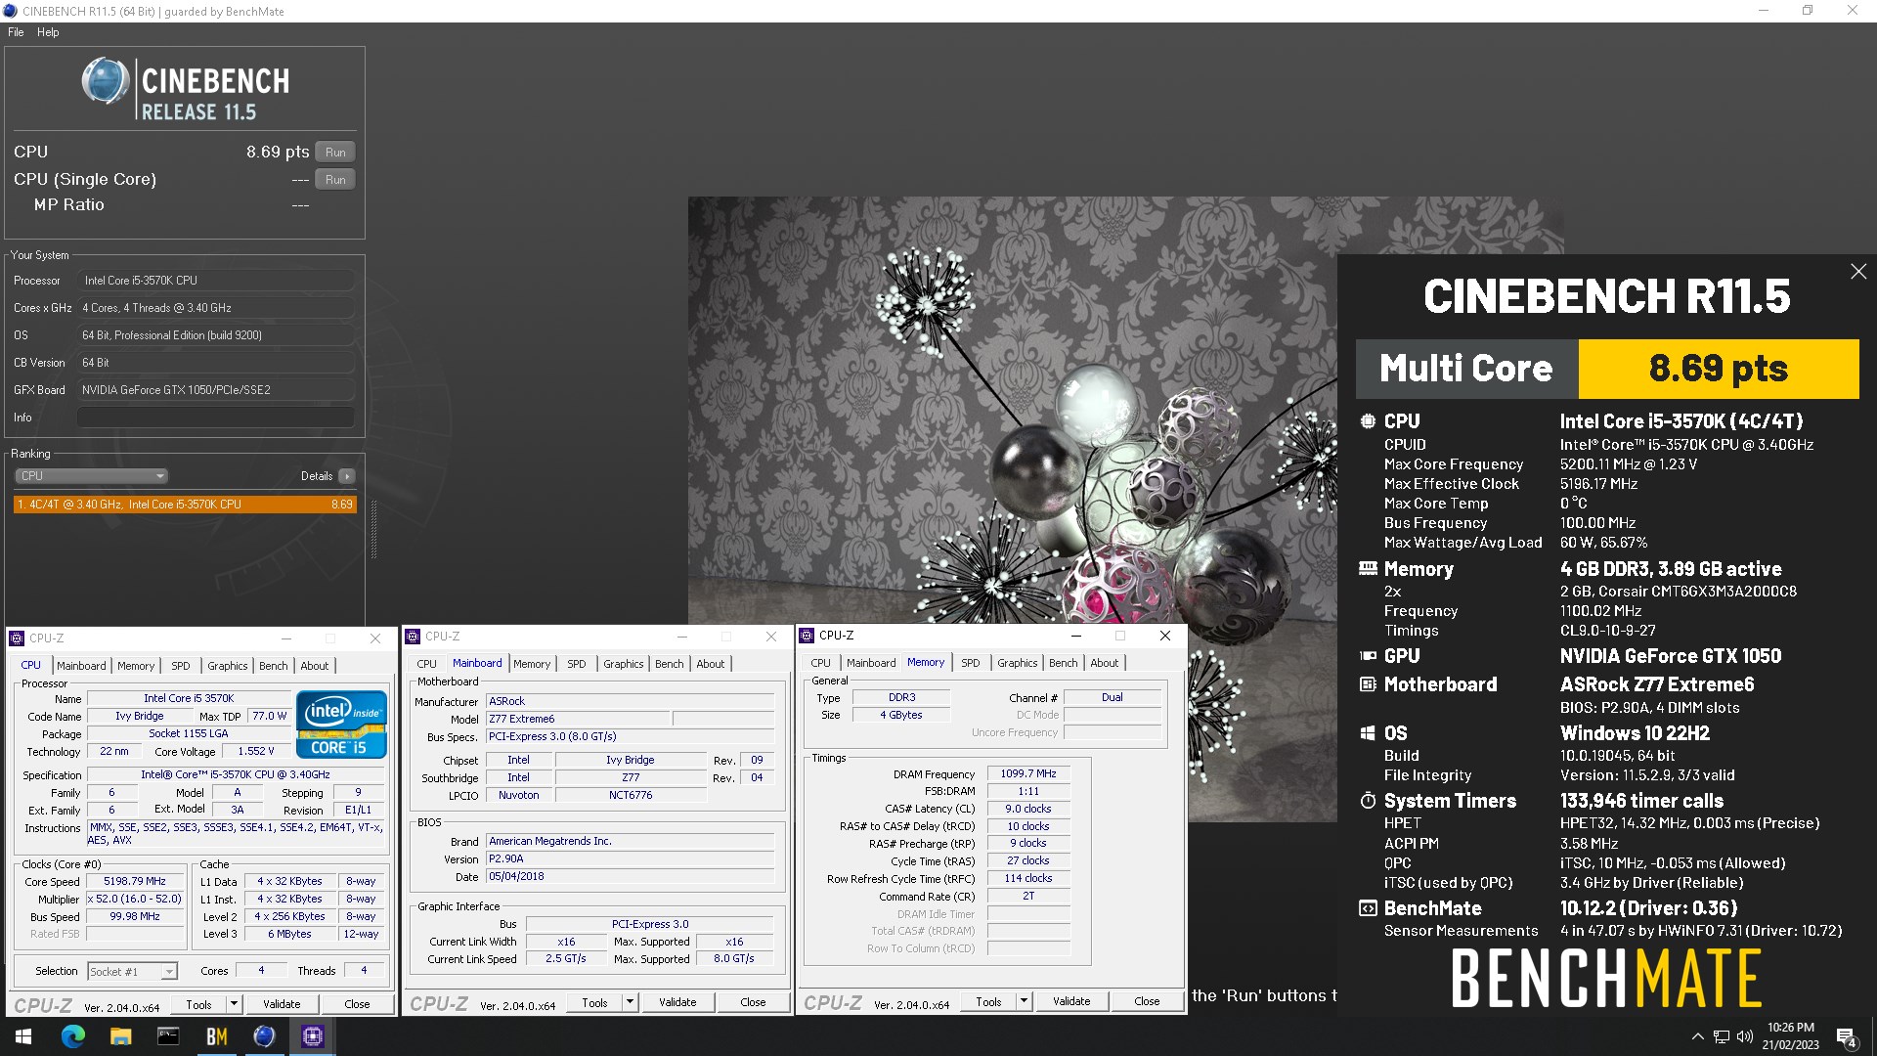Screen dimensions: 1877x1056
Task: Open Bench tab in first CPU-Z window
Action: (x=274, y=666)
